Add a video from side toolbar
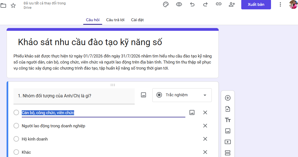The width and height of the screenshot is (298, 157). 228,142
